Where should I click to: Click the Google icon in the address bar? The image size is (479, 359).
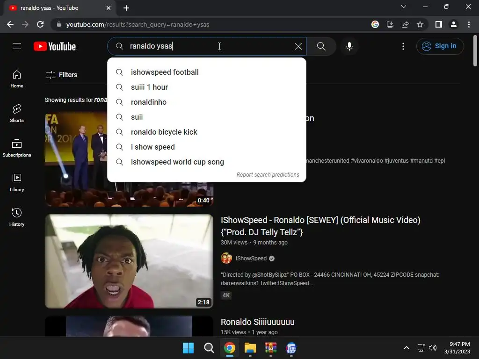[x=375, y=24]
